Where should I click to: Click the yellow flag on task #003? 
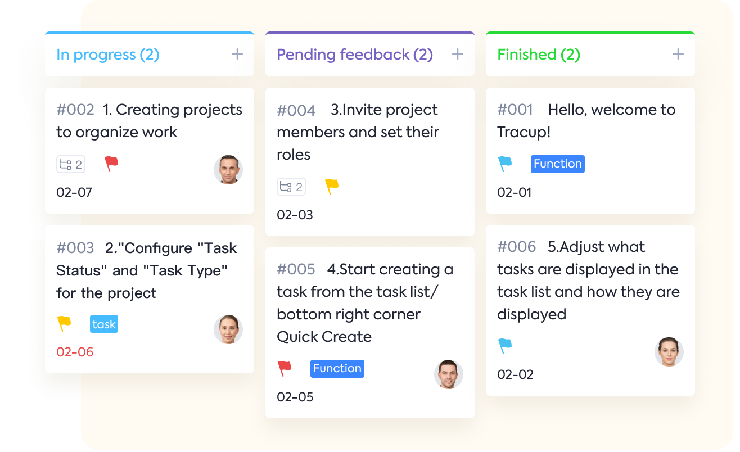64,324
